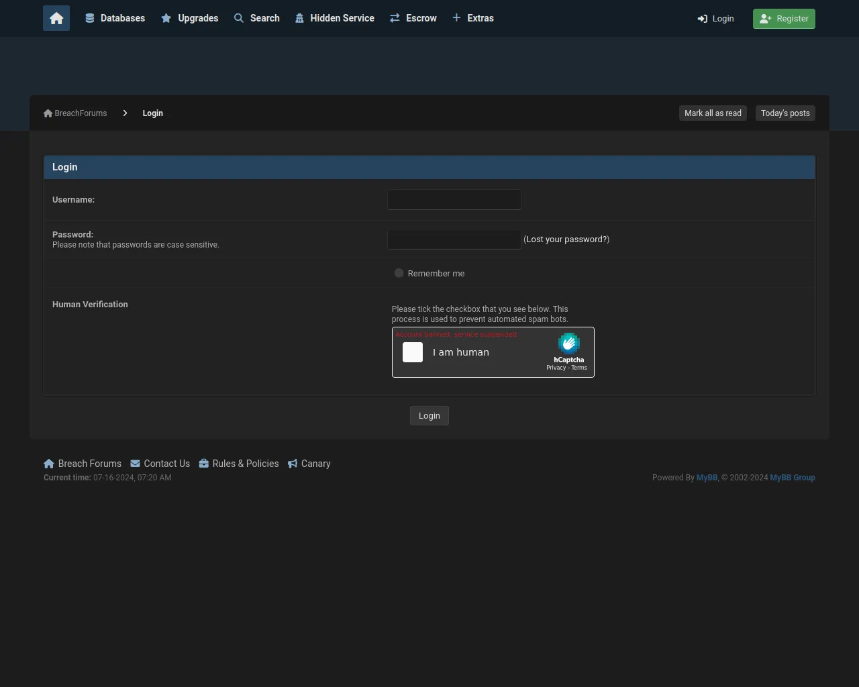Image resolution: width=859 pixels, height=687 pixels.
Task: Click the green Register button
Action: [x=784, y=19]
